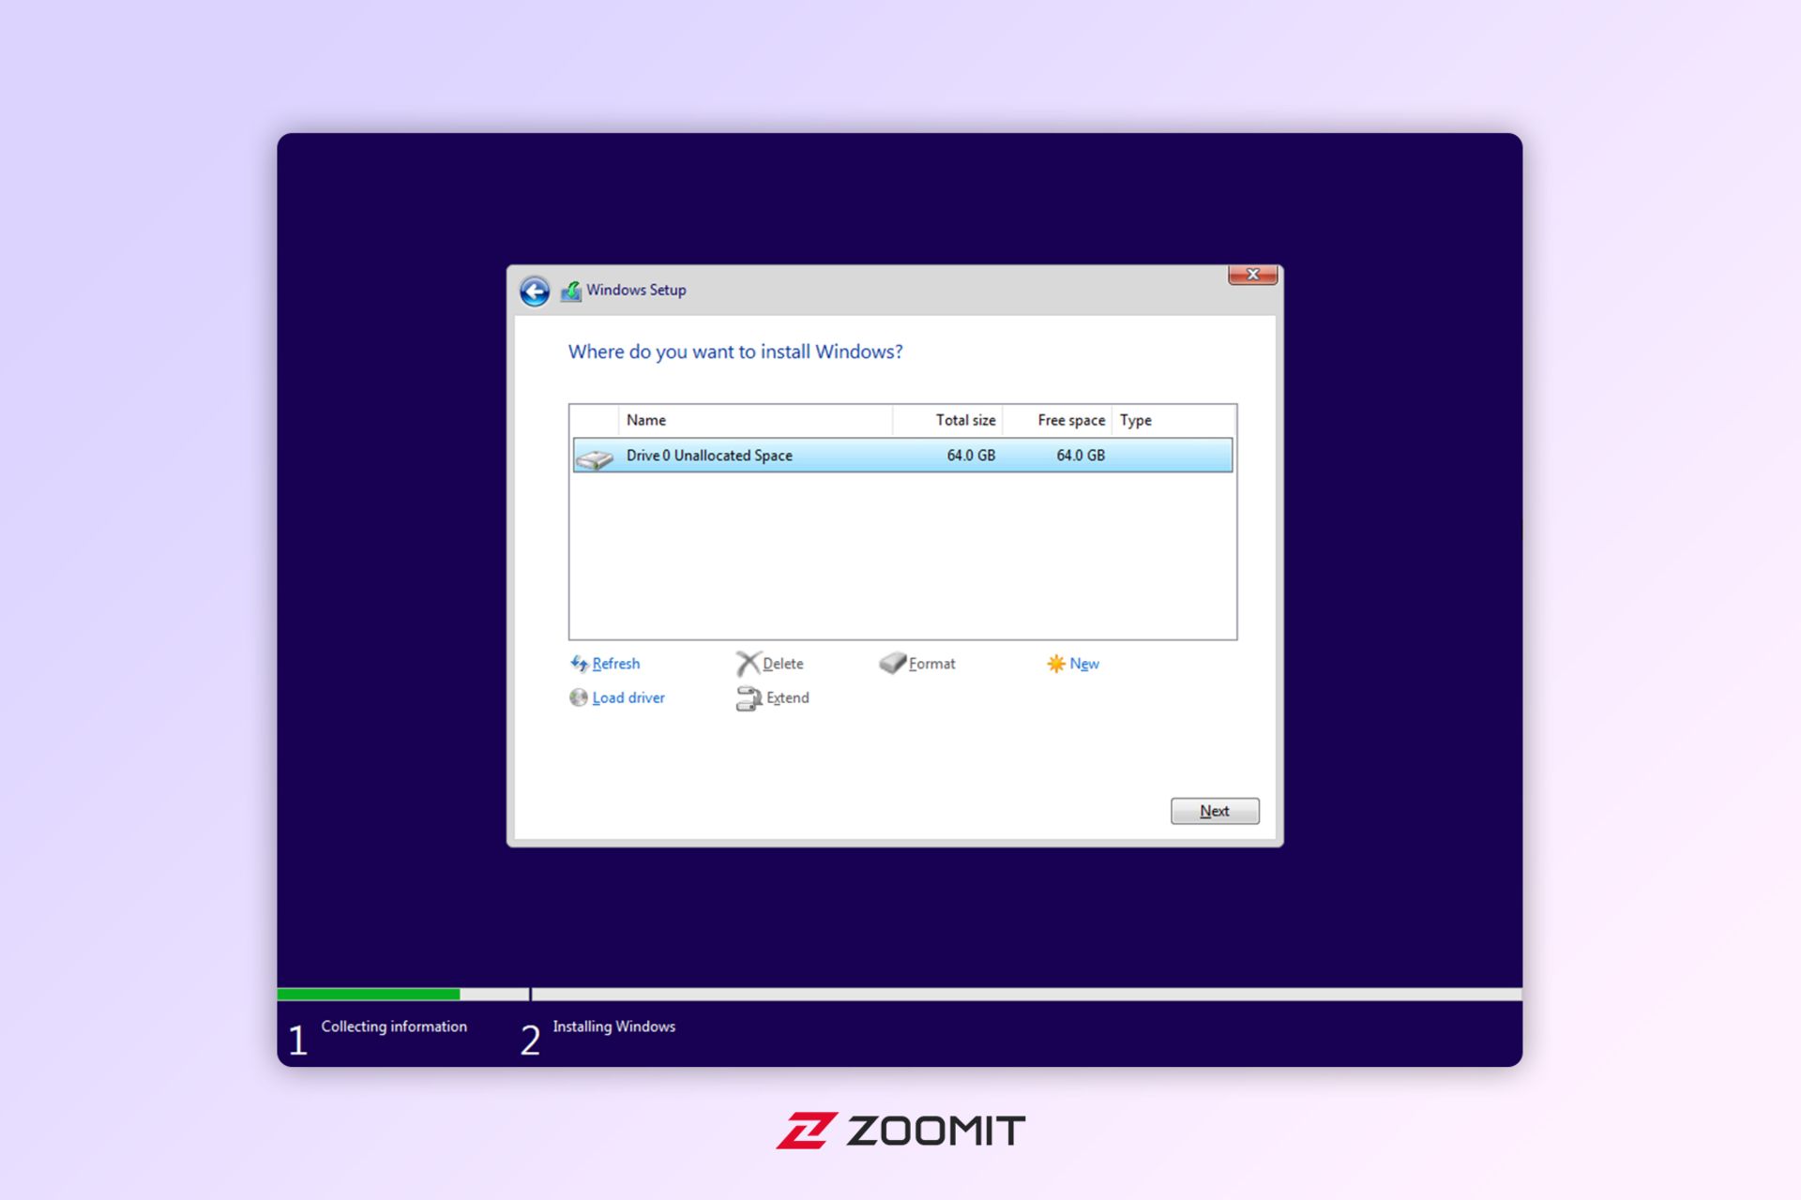Click the Name column header
The height and width of the screenshot is (1200, 1801).
point(755,420)
